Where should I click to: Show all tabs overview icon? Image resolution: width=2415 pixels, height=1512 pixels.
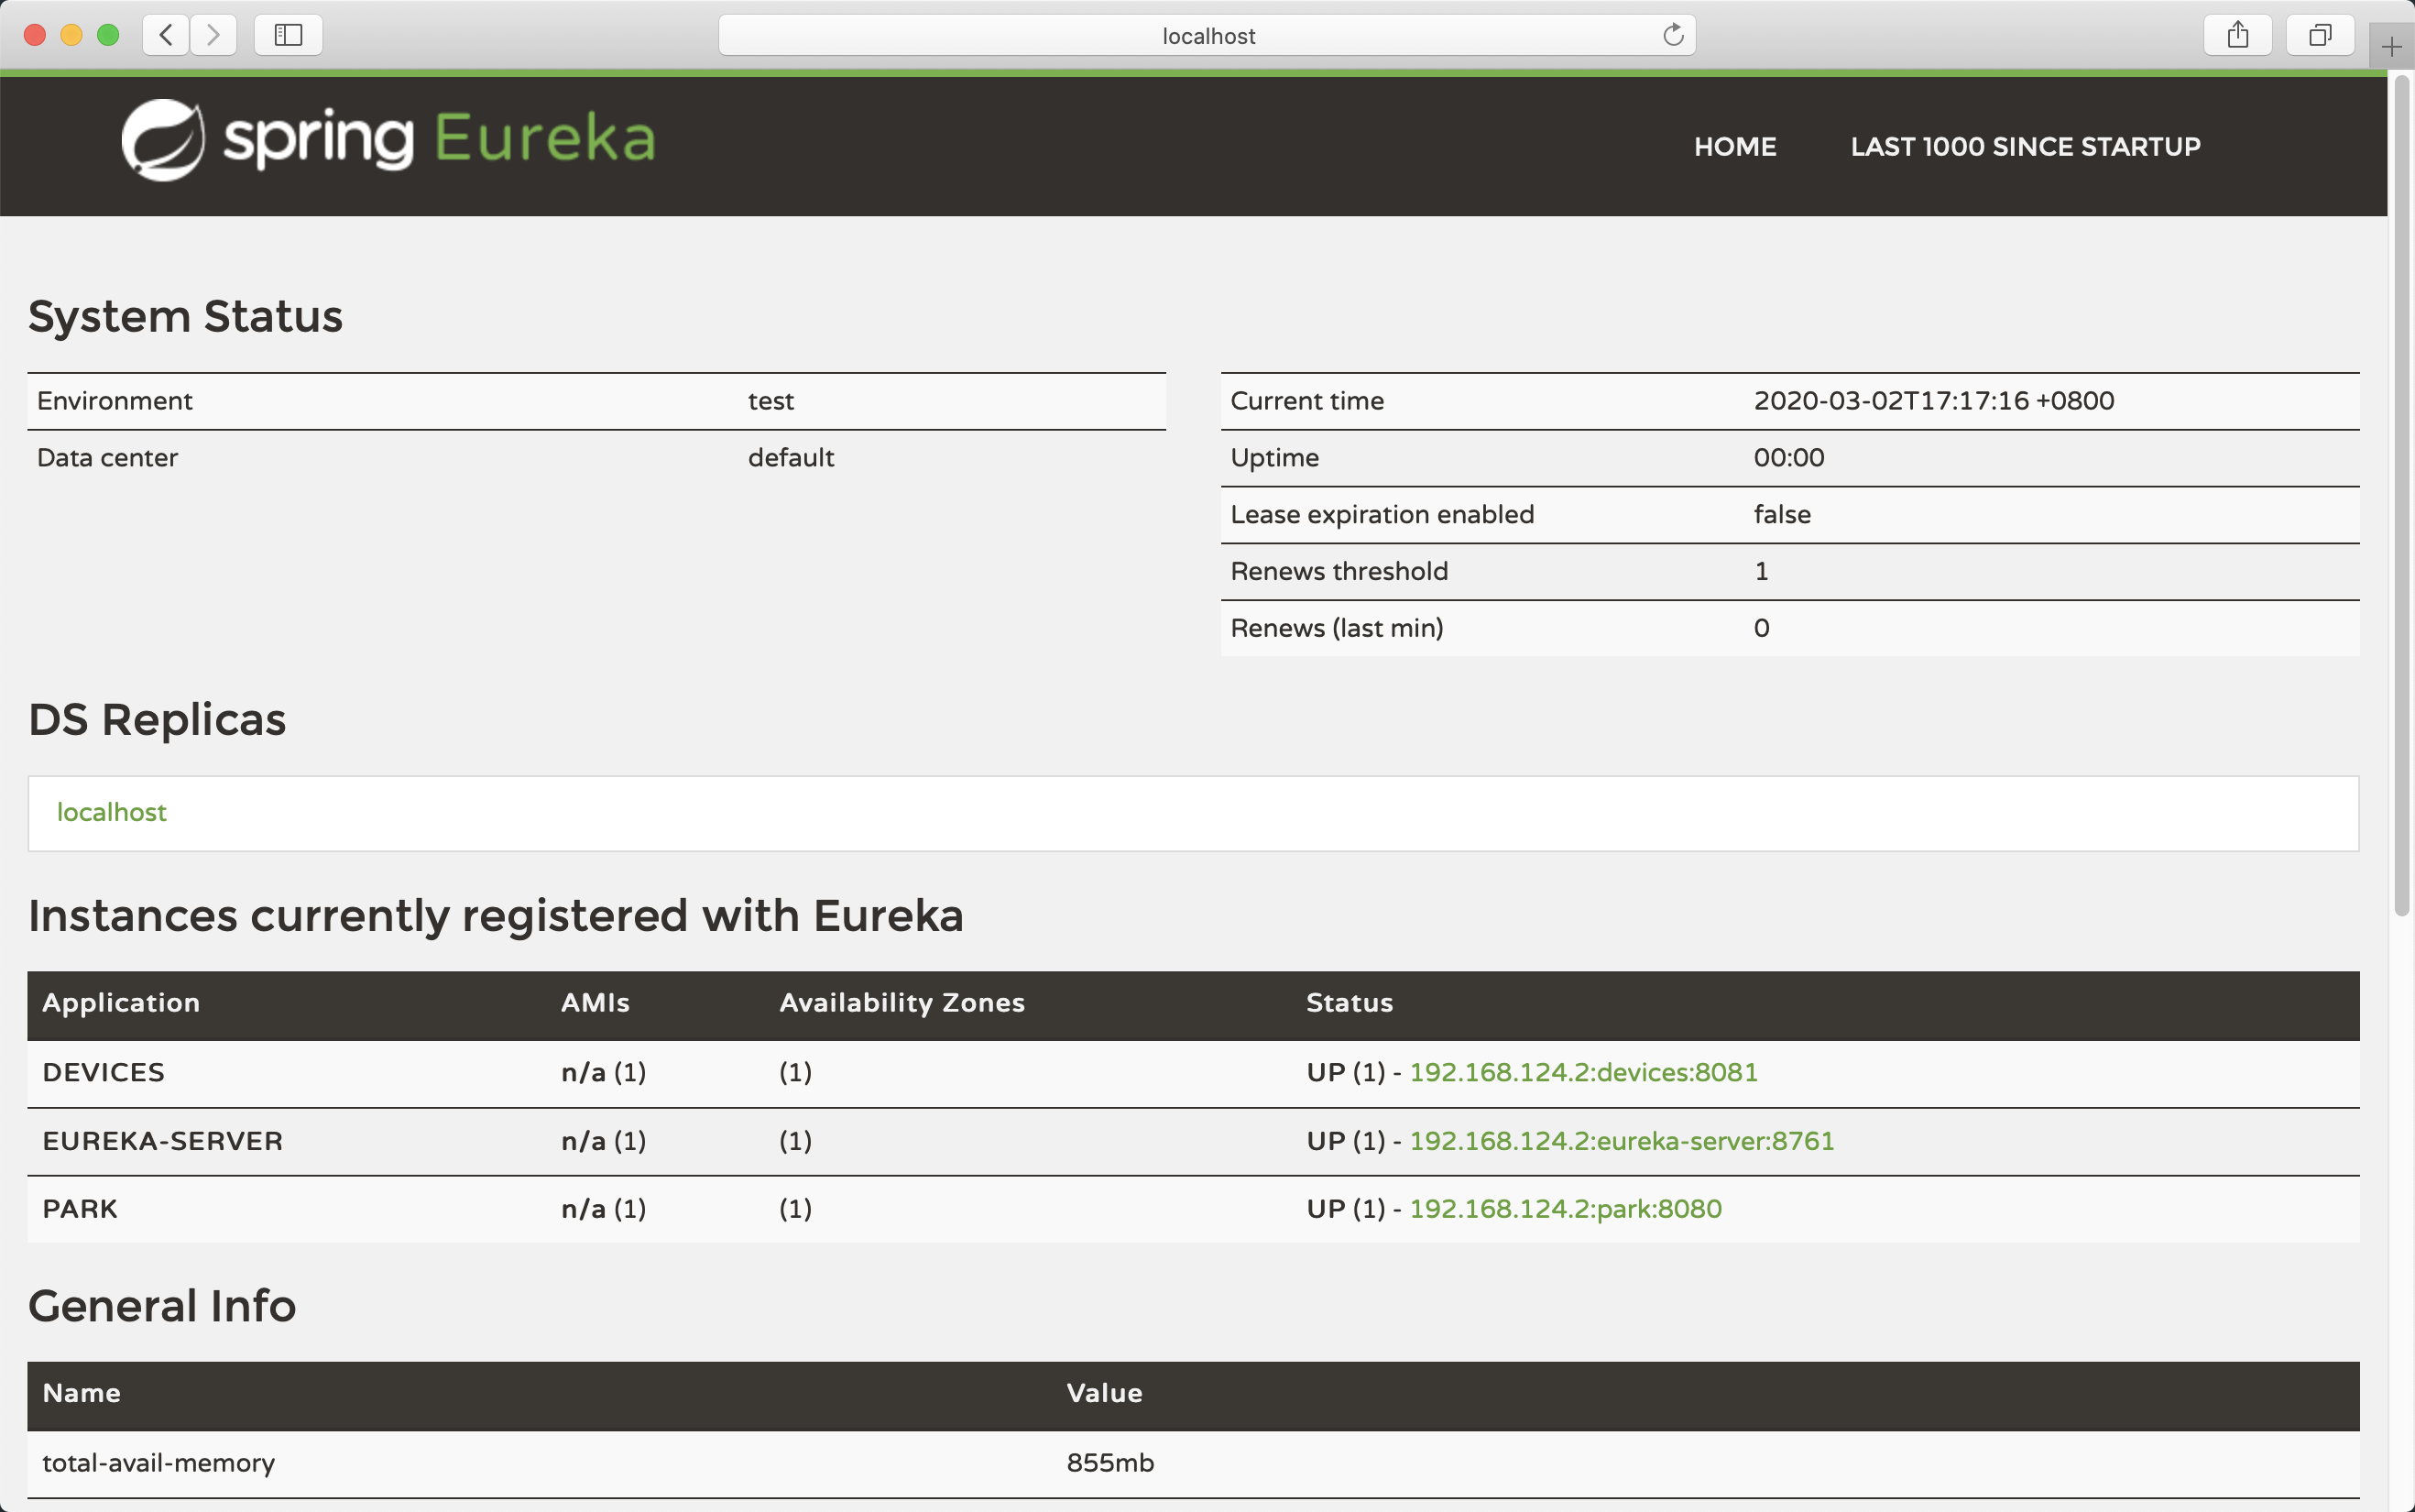point(2319,36)
